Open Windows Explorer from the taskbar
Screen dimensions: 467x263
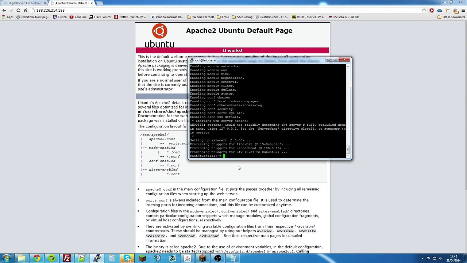[22, 259]
